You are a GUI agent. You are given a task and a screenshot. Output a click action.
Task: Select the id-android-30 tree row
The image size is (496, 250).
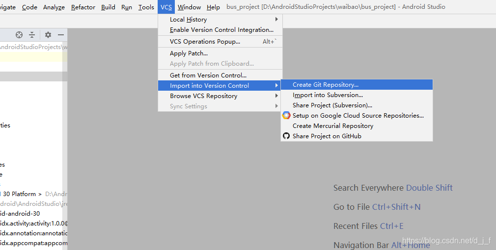33,214
